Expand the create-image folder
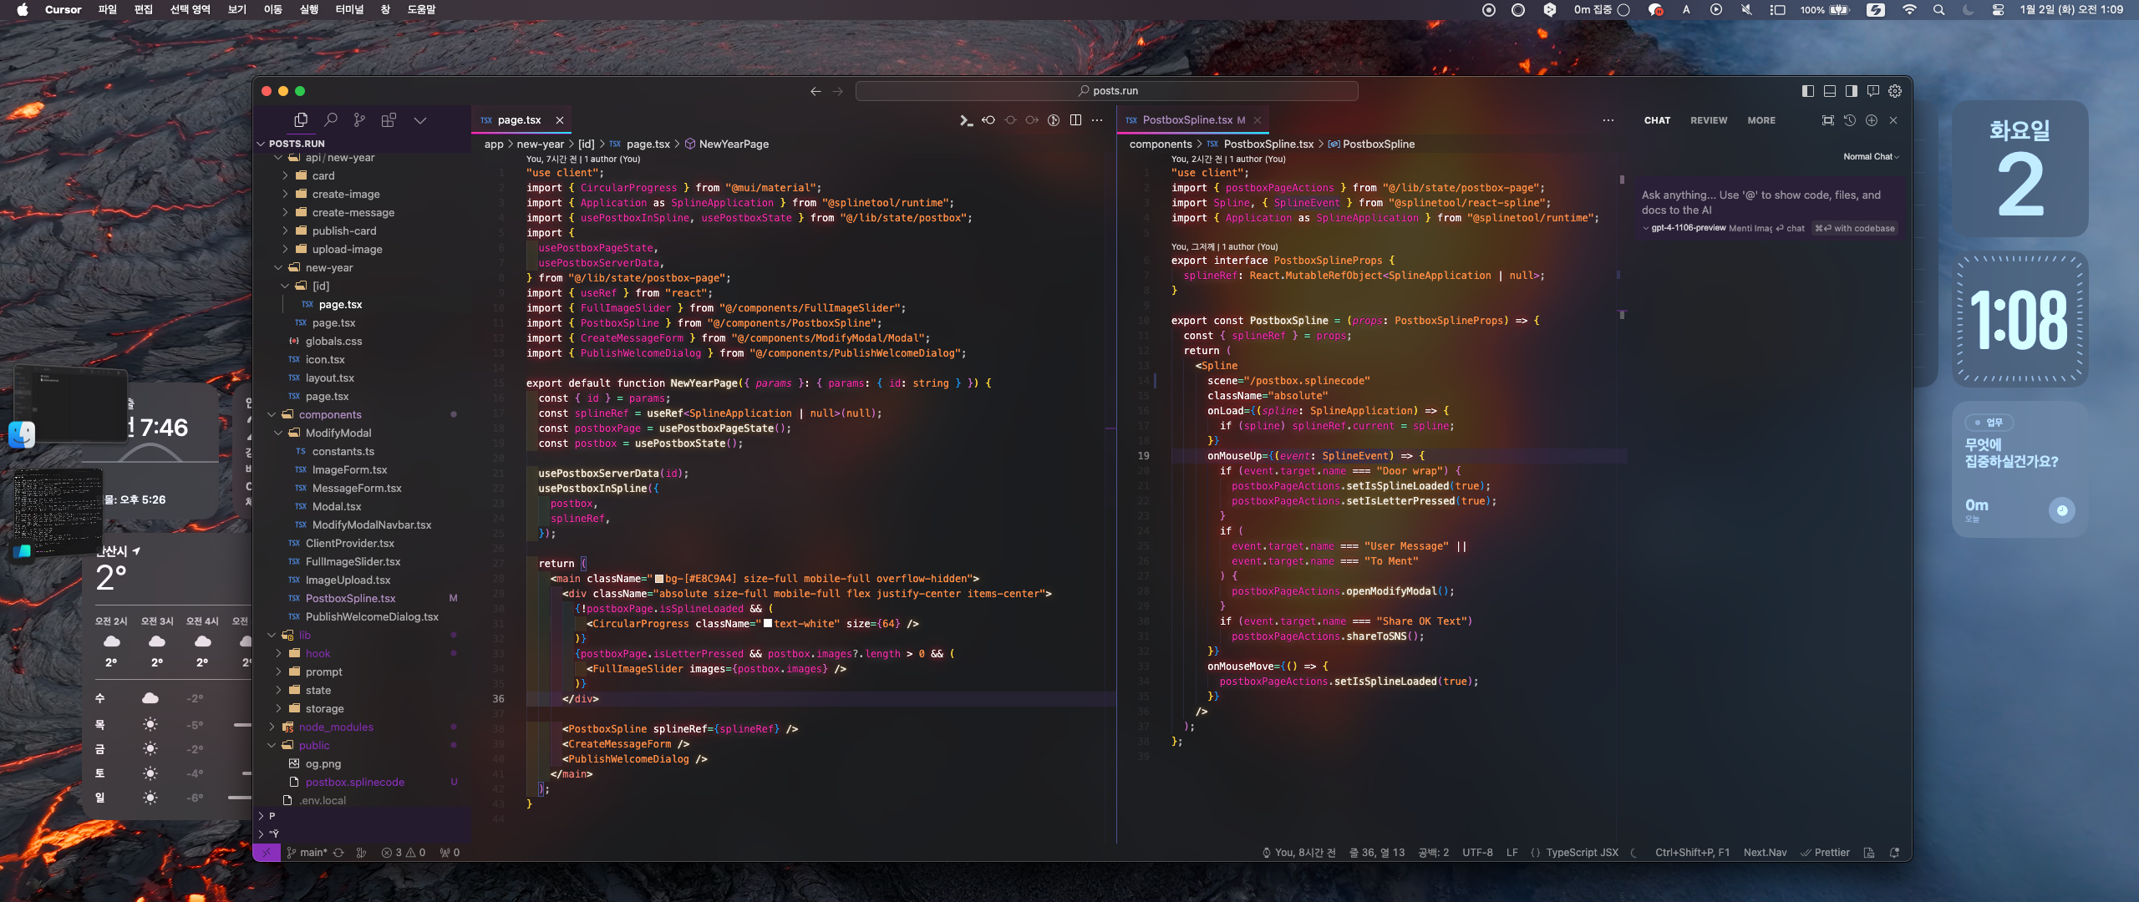 coord(346,194)
